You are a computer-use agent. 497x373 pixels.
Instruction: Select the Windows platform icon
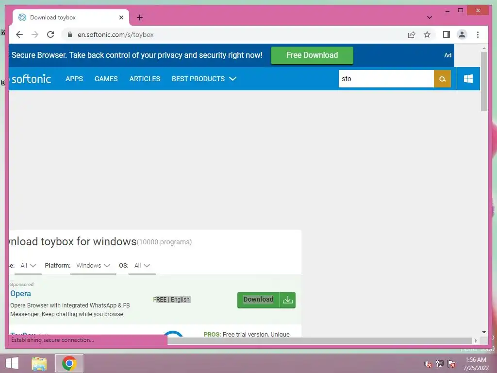[468, 79]
